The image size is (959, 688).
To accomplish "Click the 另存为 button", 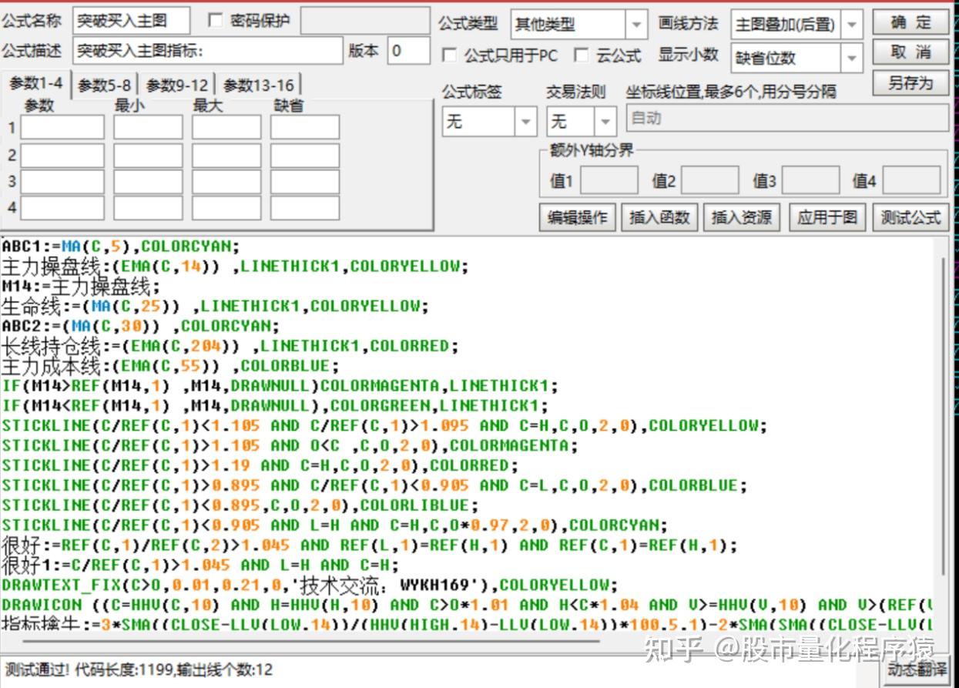I will pos(910,82).
